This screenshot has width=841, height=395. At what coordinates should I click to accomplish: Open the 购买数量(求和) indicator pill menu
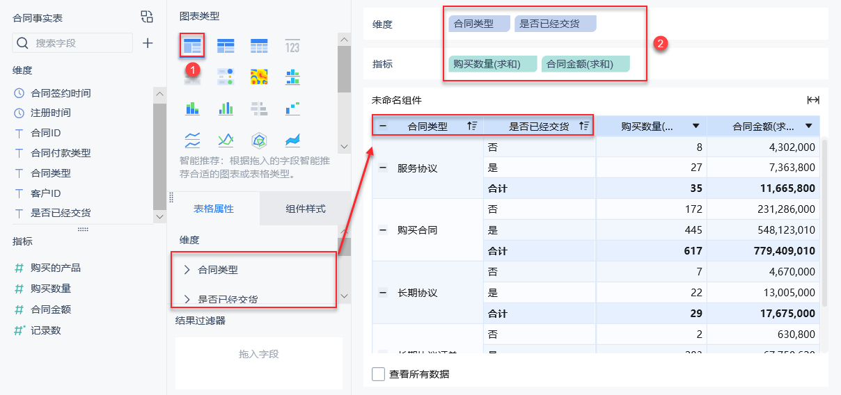point(493,64)
